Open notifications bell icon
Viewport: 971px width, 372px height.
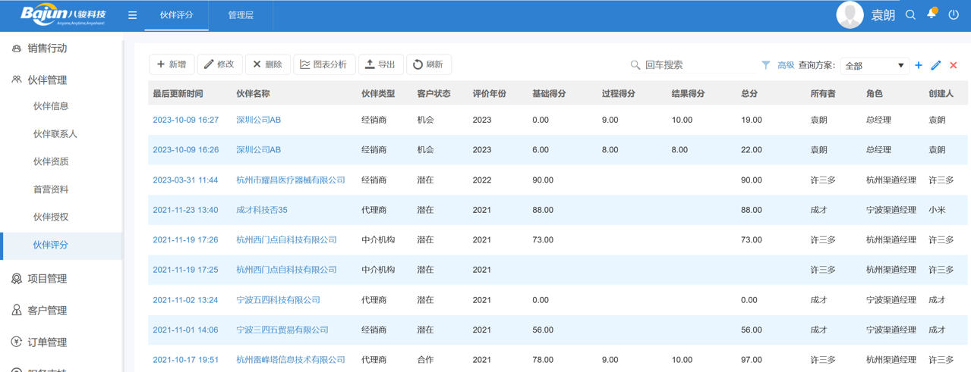(x=932, y=14)
